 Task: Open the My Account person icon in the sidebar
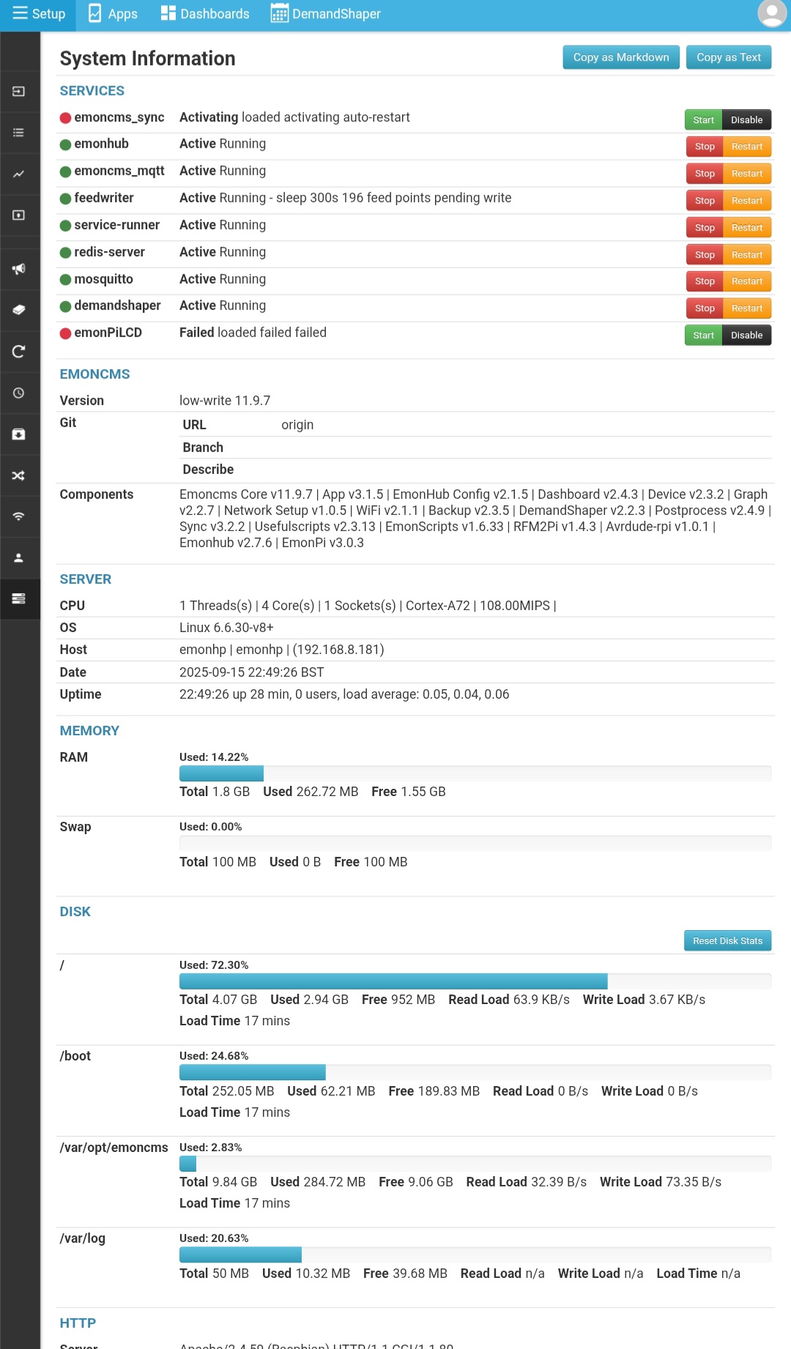pos(19,558)
